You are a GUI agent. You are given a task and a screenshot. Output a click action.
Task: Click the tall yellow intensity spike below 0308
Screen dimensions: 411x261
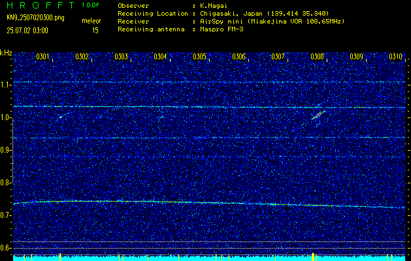(x=313, y=256)
